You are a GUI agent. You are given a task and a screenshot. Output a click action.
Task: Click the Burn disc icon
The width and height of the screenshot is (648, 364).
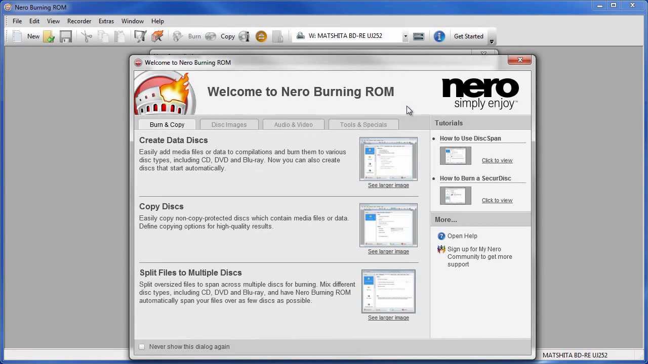[178, 36]
